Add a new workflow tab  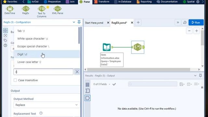[138, 22]
